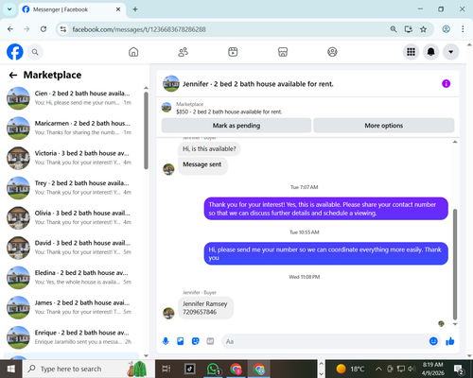This screenshot has height=378, width=473.
Task: Open Trey conversation
Action: 73,188
